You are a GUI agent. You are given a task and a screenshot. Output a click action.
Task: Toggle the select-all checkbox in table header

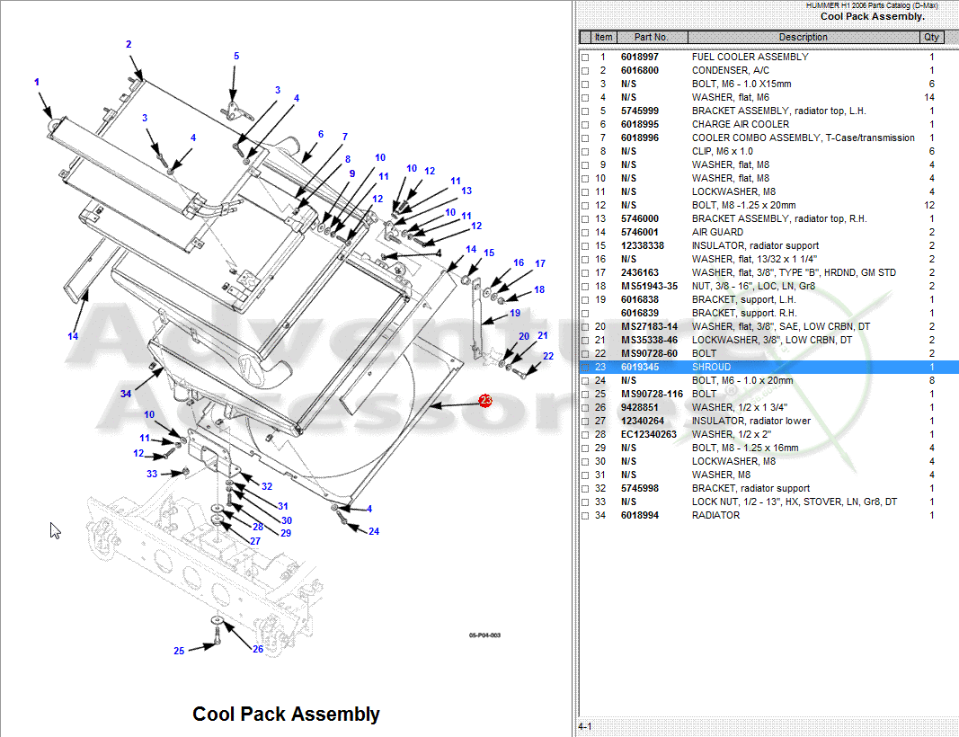coord(585,38)
